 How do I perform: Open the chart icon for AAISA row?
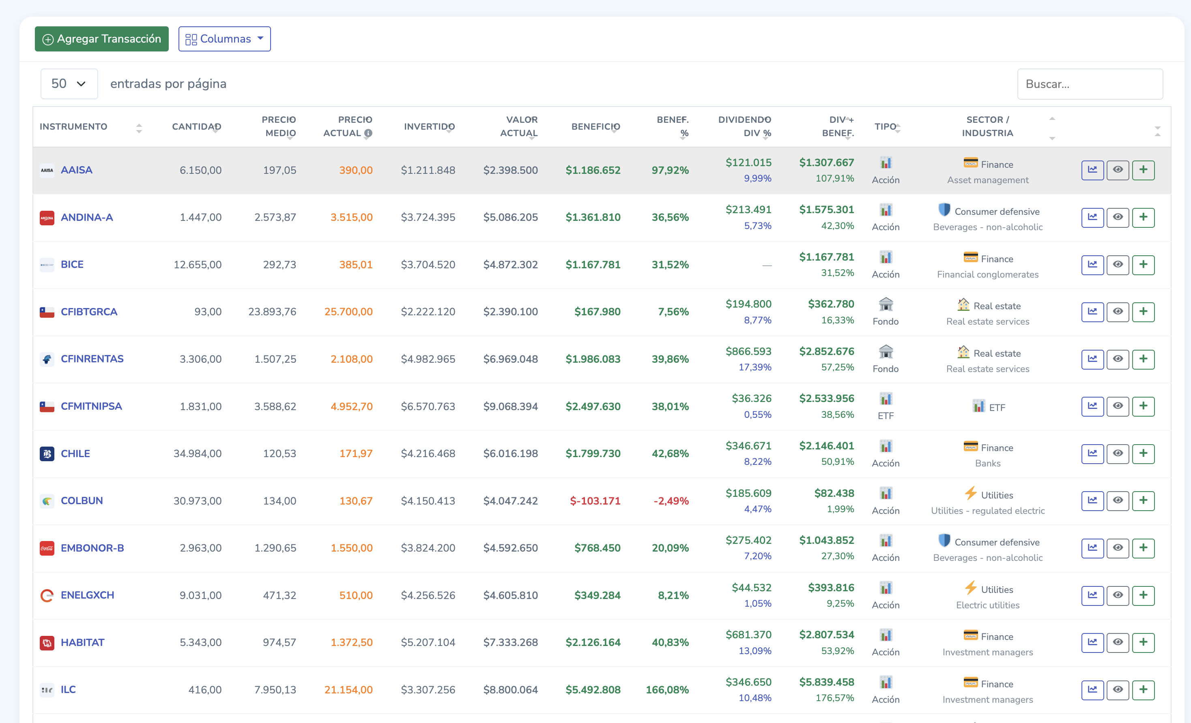(1092, 170)
